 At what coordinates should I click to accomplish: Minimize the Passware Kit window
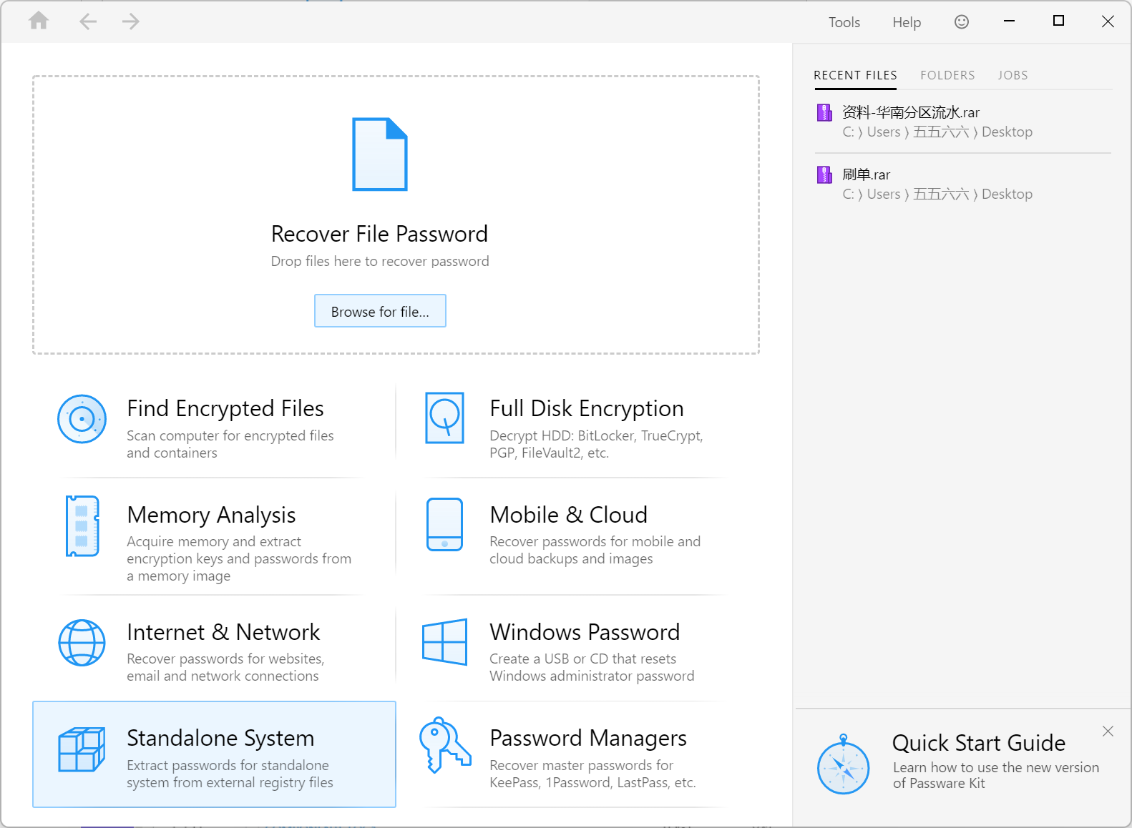[1009, 21]
